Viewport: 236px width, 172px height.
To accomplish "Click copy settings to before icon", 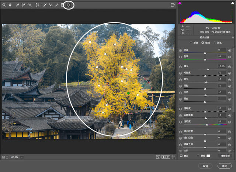I will click(x=168, y=157).
